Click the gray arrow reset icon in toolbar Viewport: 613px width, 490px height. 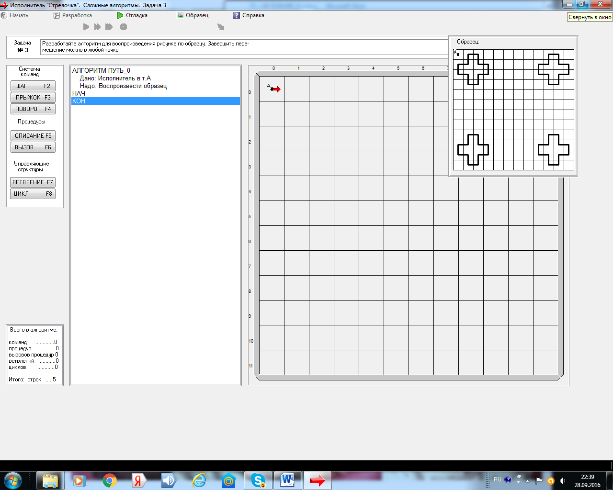pos(221,27)
